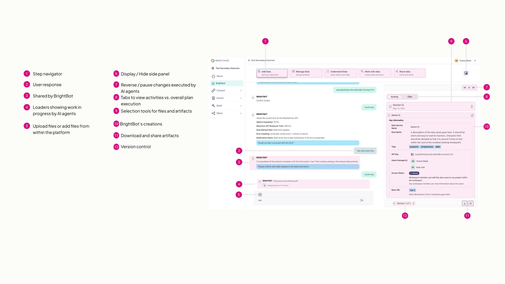This screenshot has height=284, width=505.
Task: Open Market IQ card in new window
Action: [x=472, y=115]
